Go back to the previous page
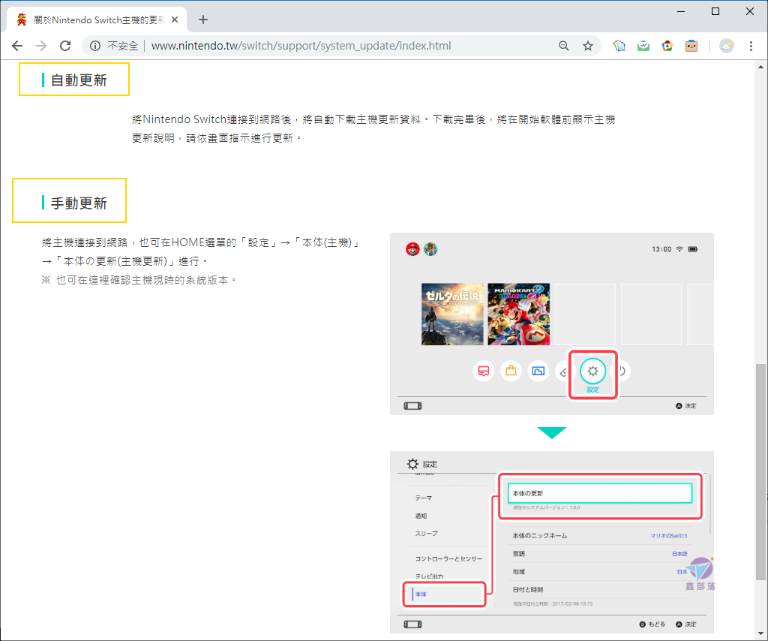This screenshot has height=641, width=768. click(x=17, y=46)
